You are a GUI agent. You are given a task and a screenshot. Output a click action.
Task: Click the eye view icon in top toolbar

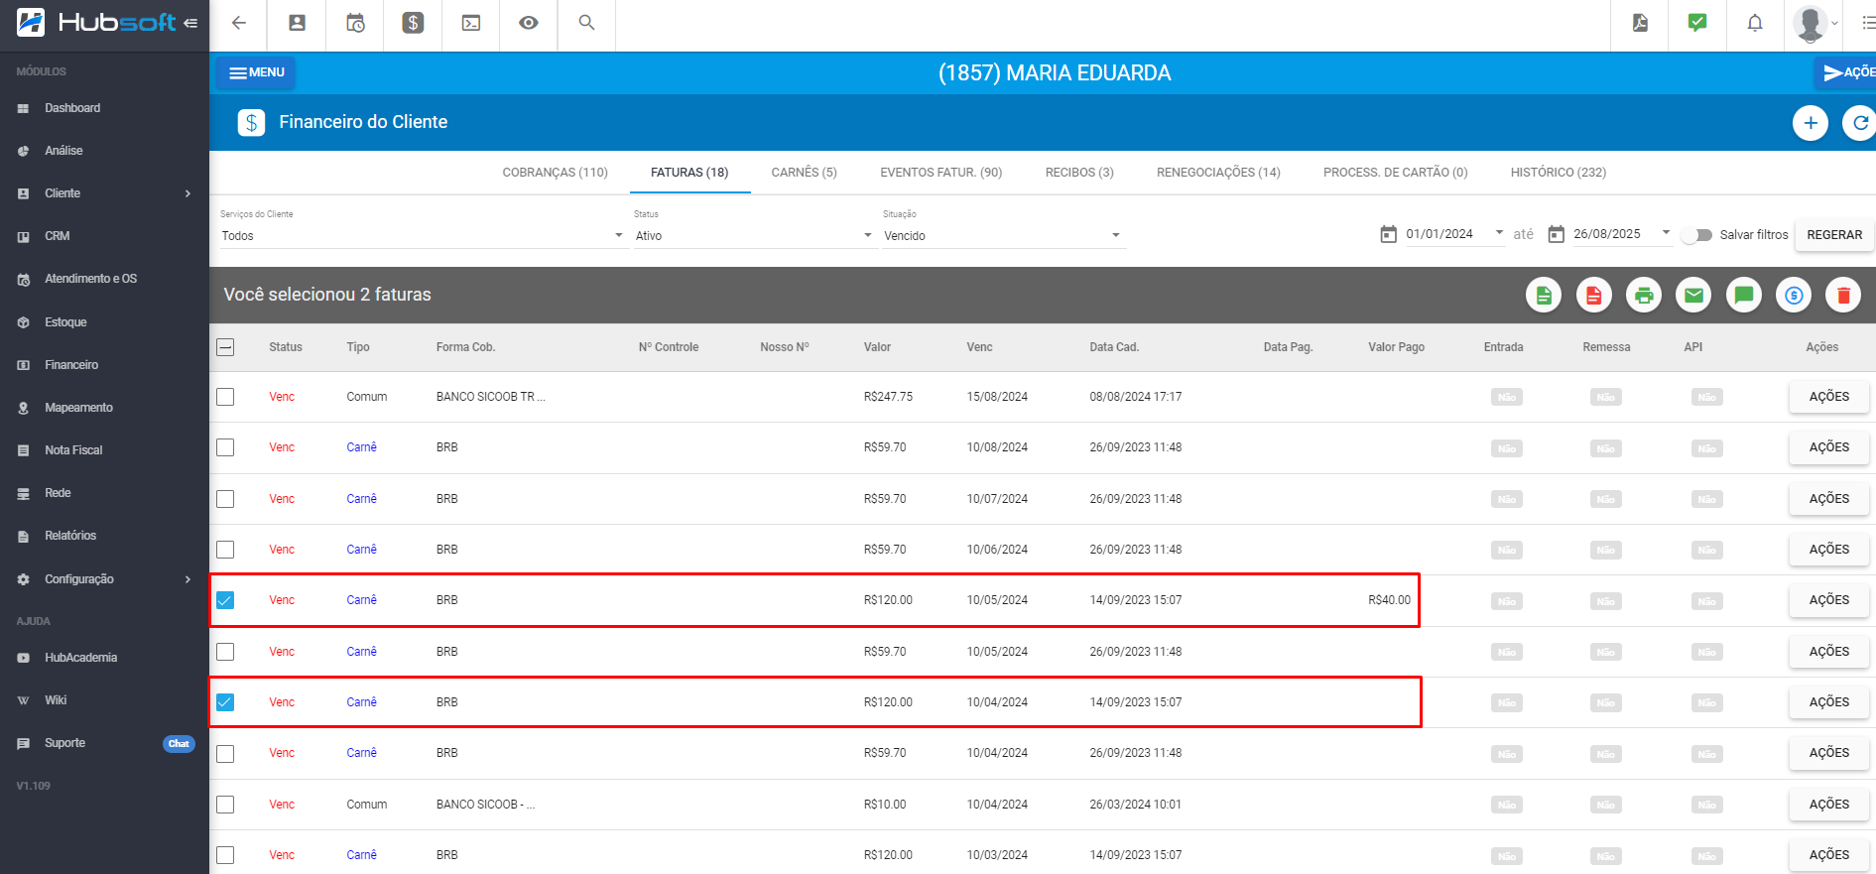(529, 23)
